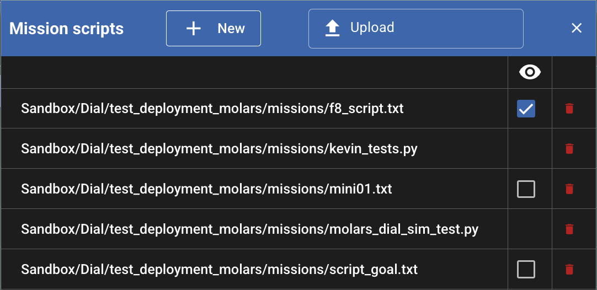Click the Mission scripts title text
Screen dimensions: 597x290
point(67,29)
